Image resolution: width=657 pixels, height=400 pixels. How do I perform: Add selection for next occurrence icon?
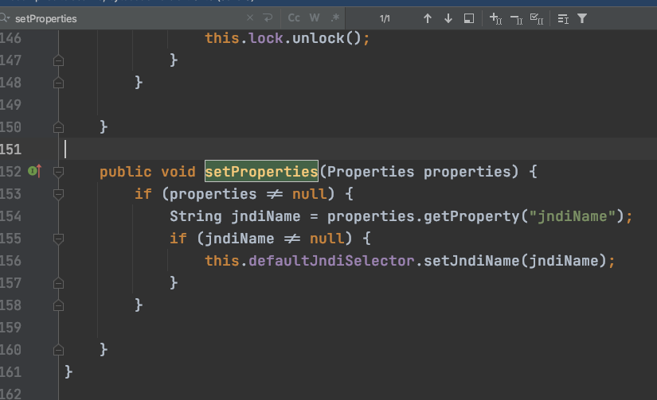495,18
